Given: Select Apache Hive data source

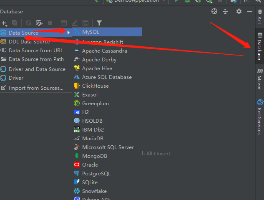Looking at the screenshot, I should [x=107, y=68].
